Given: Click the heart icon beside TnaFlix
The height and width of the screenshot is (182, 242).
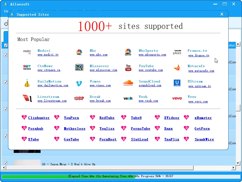Looking at the screenshot, I should click(157, 139).
